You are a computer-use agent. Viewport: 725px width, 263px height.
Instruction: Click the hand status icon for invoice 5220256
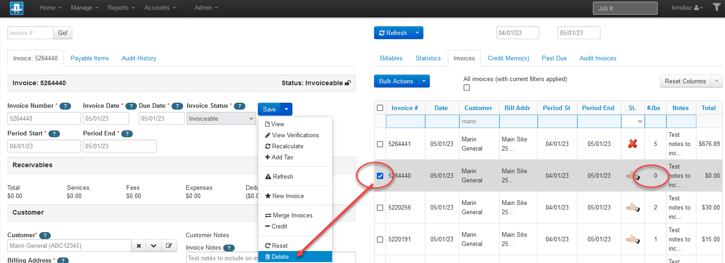click(633, 207)
